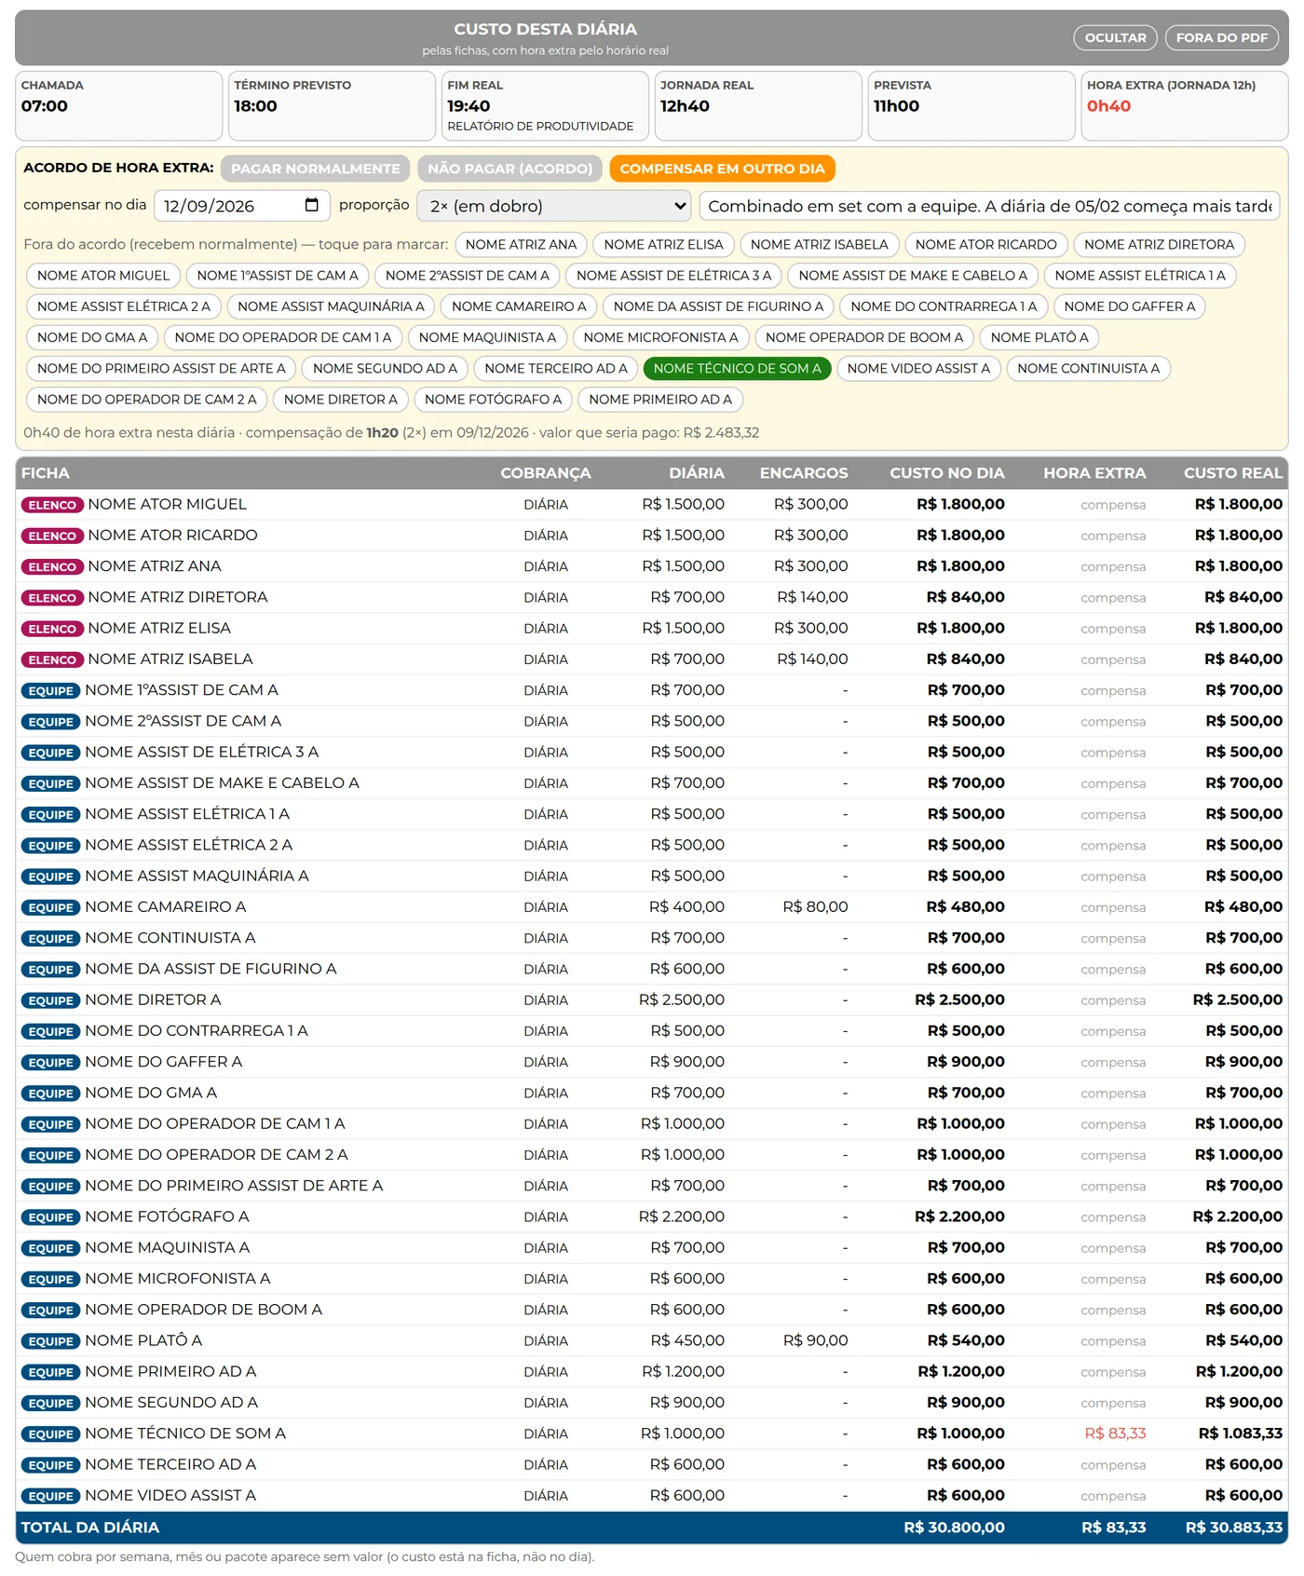
Task: Click NOME CAMAREIRO A row name
Action: pyautogui.click(x=166, y=907)
